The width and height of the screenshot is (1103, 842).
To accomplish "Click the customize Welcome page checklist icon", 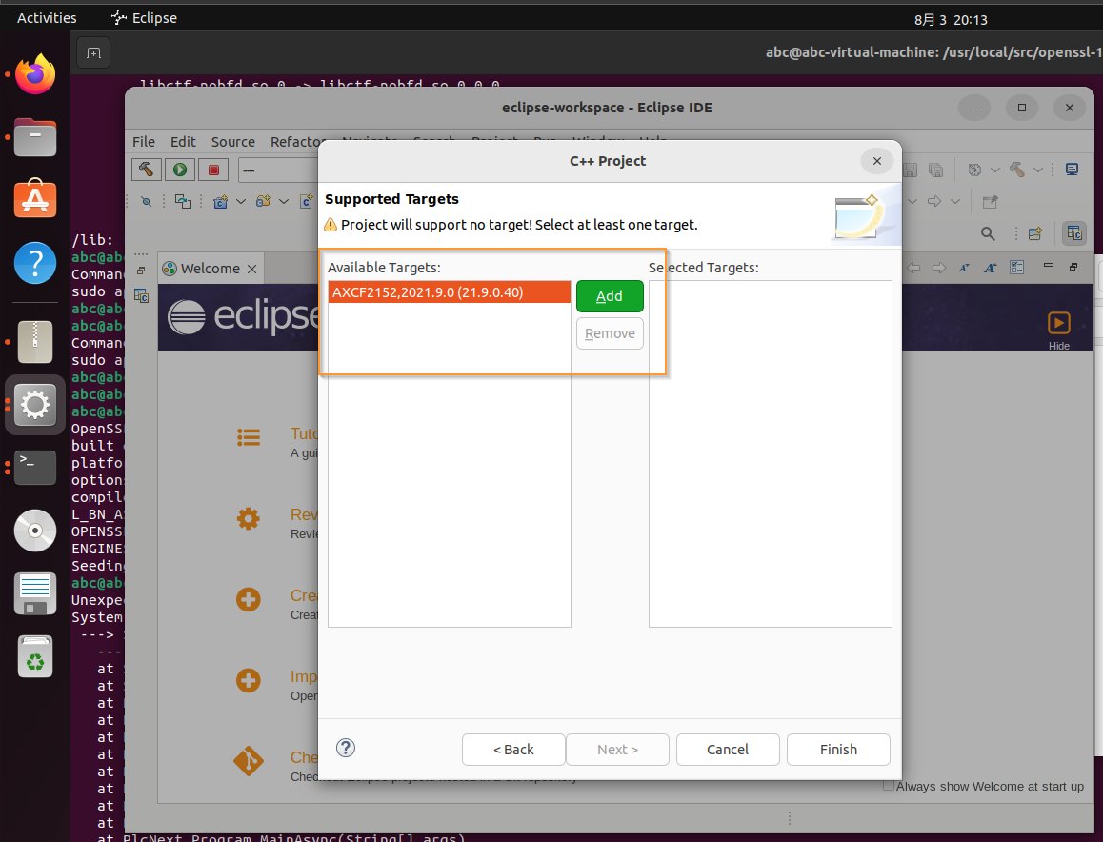I will (x=1016, y=268).
